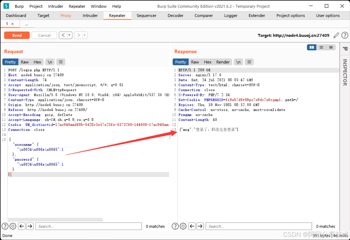Close Repeater tab 1
The image size is (350, 240).
pyautogui.click(x=13, y=24)
